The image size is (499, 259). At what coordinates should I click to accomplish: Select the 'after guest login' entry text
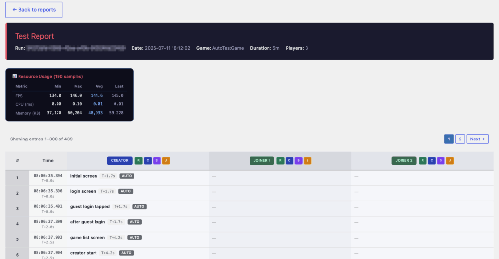[x=88, y=222]
